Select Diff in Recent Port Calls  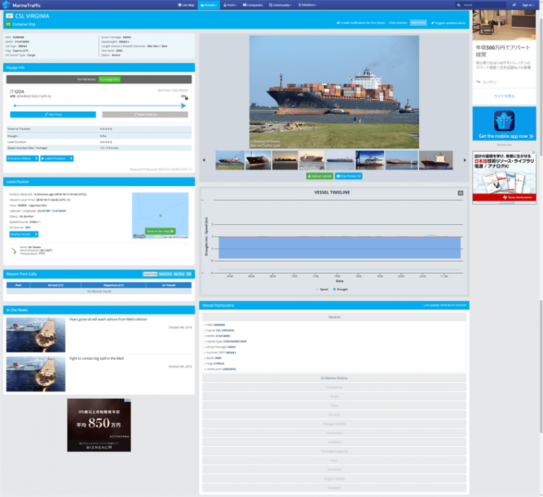point(189,274)
